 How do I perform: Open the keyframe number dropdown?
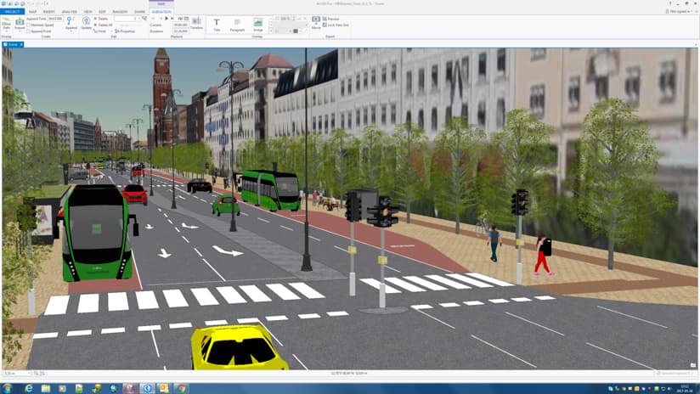tap(138, 19)
